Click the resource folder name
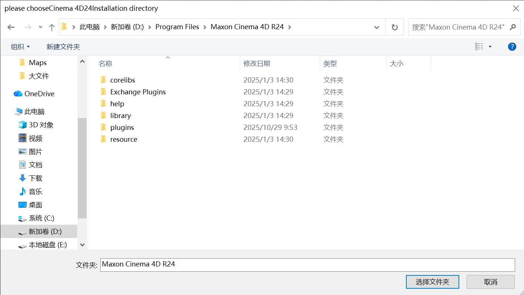Image resolution: width=524 pixels, height=295 pixels. point(124,139)
